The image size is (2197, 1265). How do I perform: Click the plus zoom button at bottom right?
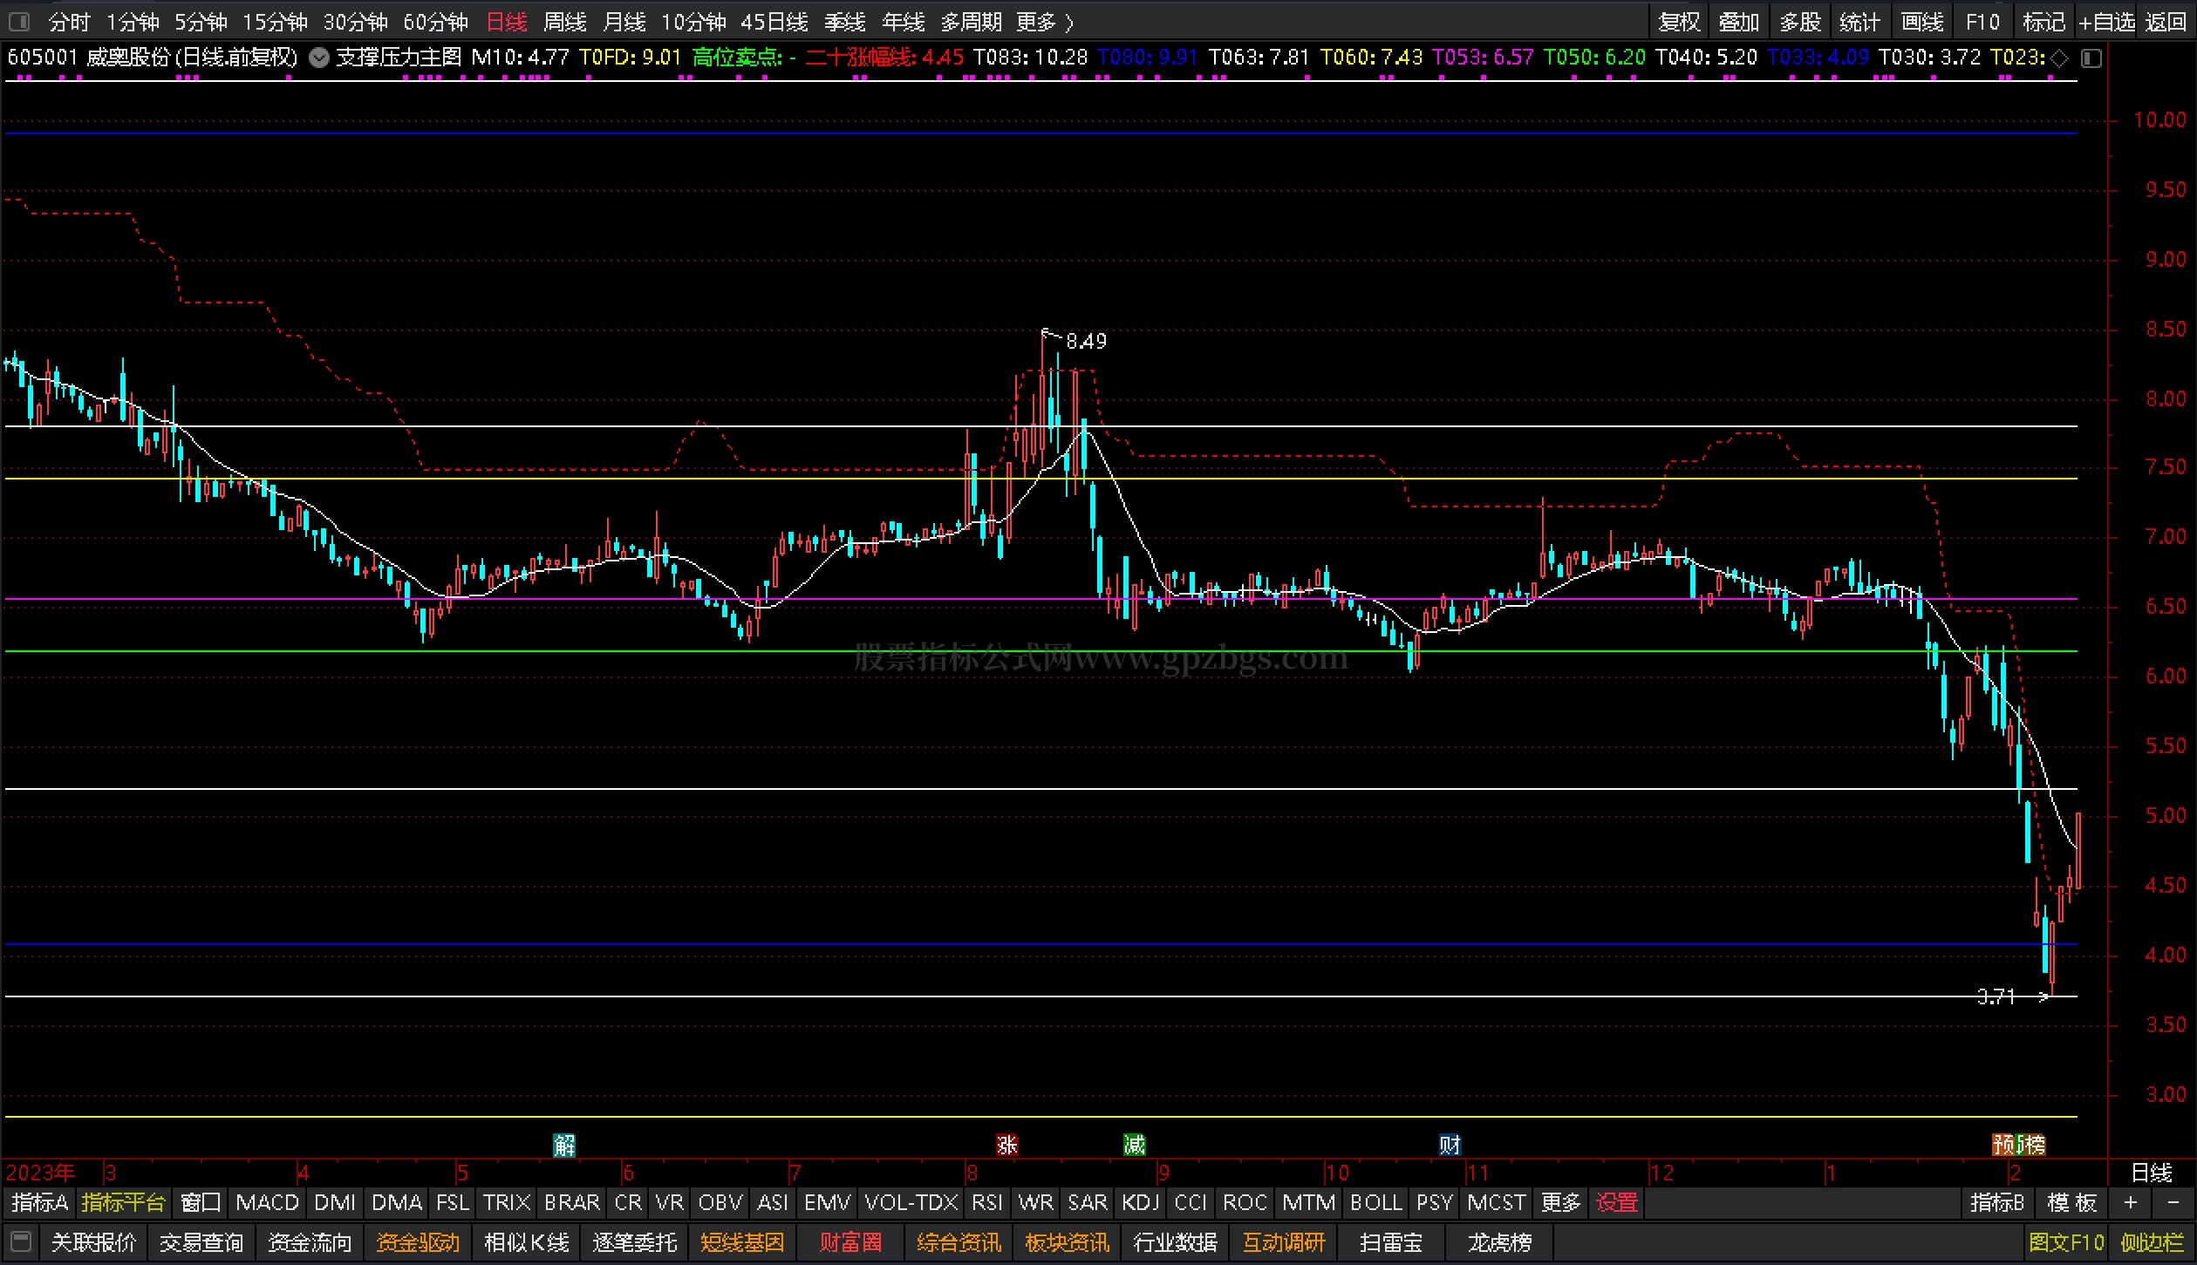[2130, 1202]
